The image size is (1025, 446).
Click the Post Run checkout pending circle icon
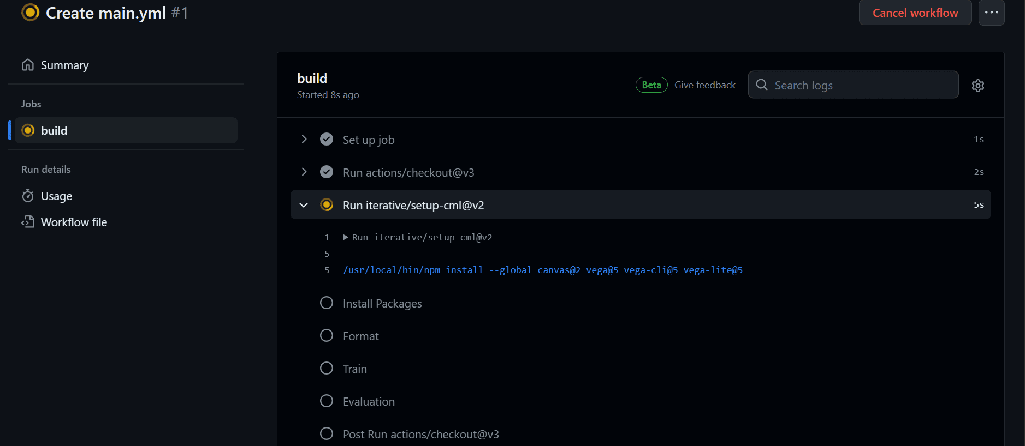pos(327,433)
